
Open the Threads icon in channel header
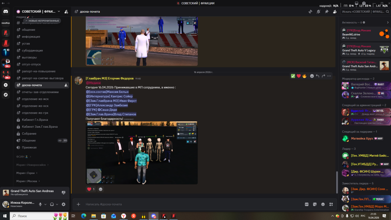point(310,12)
